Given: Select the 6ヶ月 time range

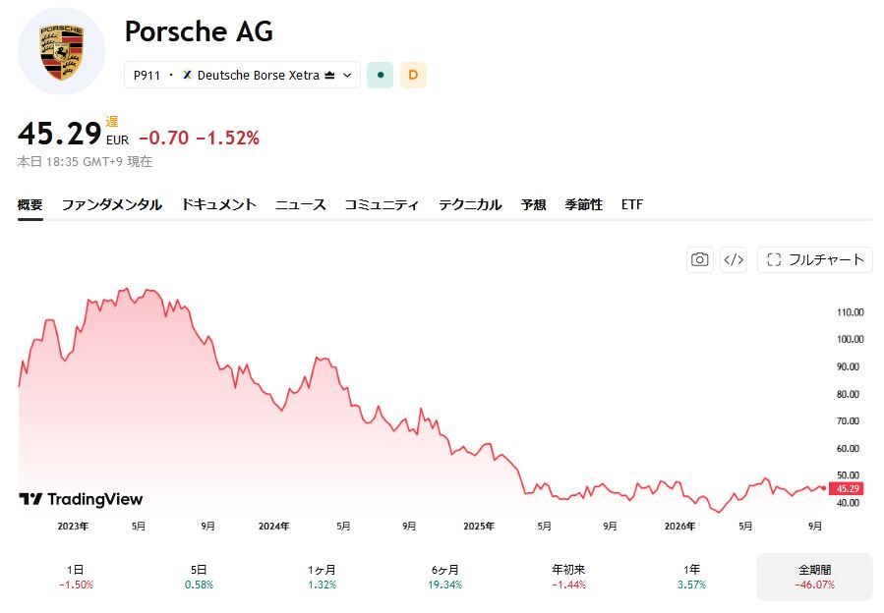Looking at the screenshot, I should coord(444,577).
